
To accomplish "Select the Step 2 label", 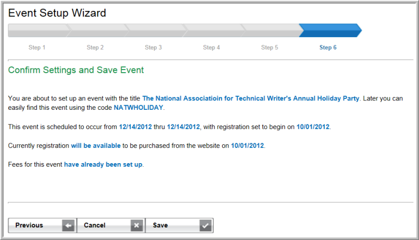I will 95,48.
